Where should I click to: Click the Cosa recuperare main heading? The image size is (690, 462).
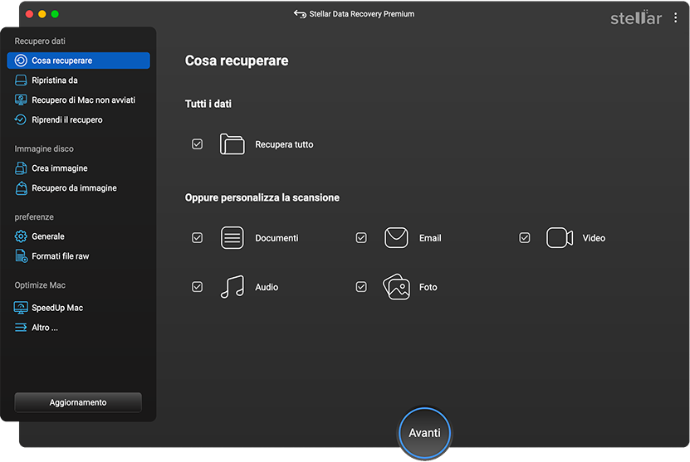[x=237, y=61]
